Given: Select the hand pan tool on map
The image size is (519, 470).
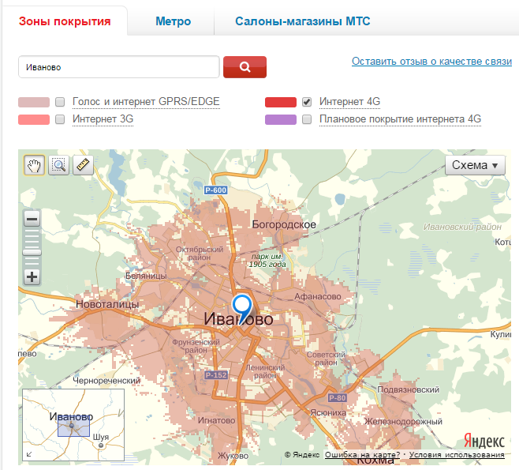Looking at the screenshot, I should 33,165.
